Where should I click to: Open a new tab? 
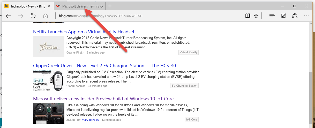click(110, 6)
